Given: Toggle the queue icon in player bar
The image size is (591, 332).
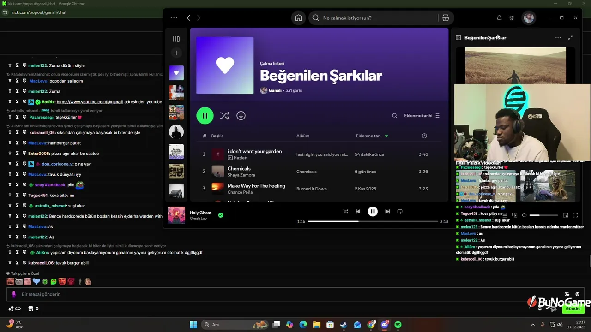Looking at the screenshot, I should [505, 215].
